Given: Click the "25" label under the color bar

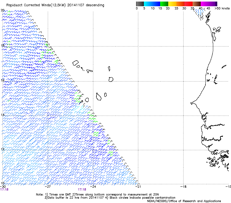Looking at the screenshot, I should (176, 8).
